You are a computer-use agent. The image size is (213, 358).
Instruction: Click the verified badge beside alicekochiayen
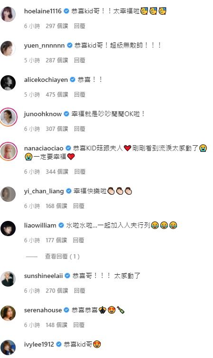pos(73,80)
